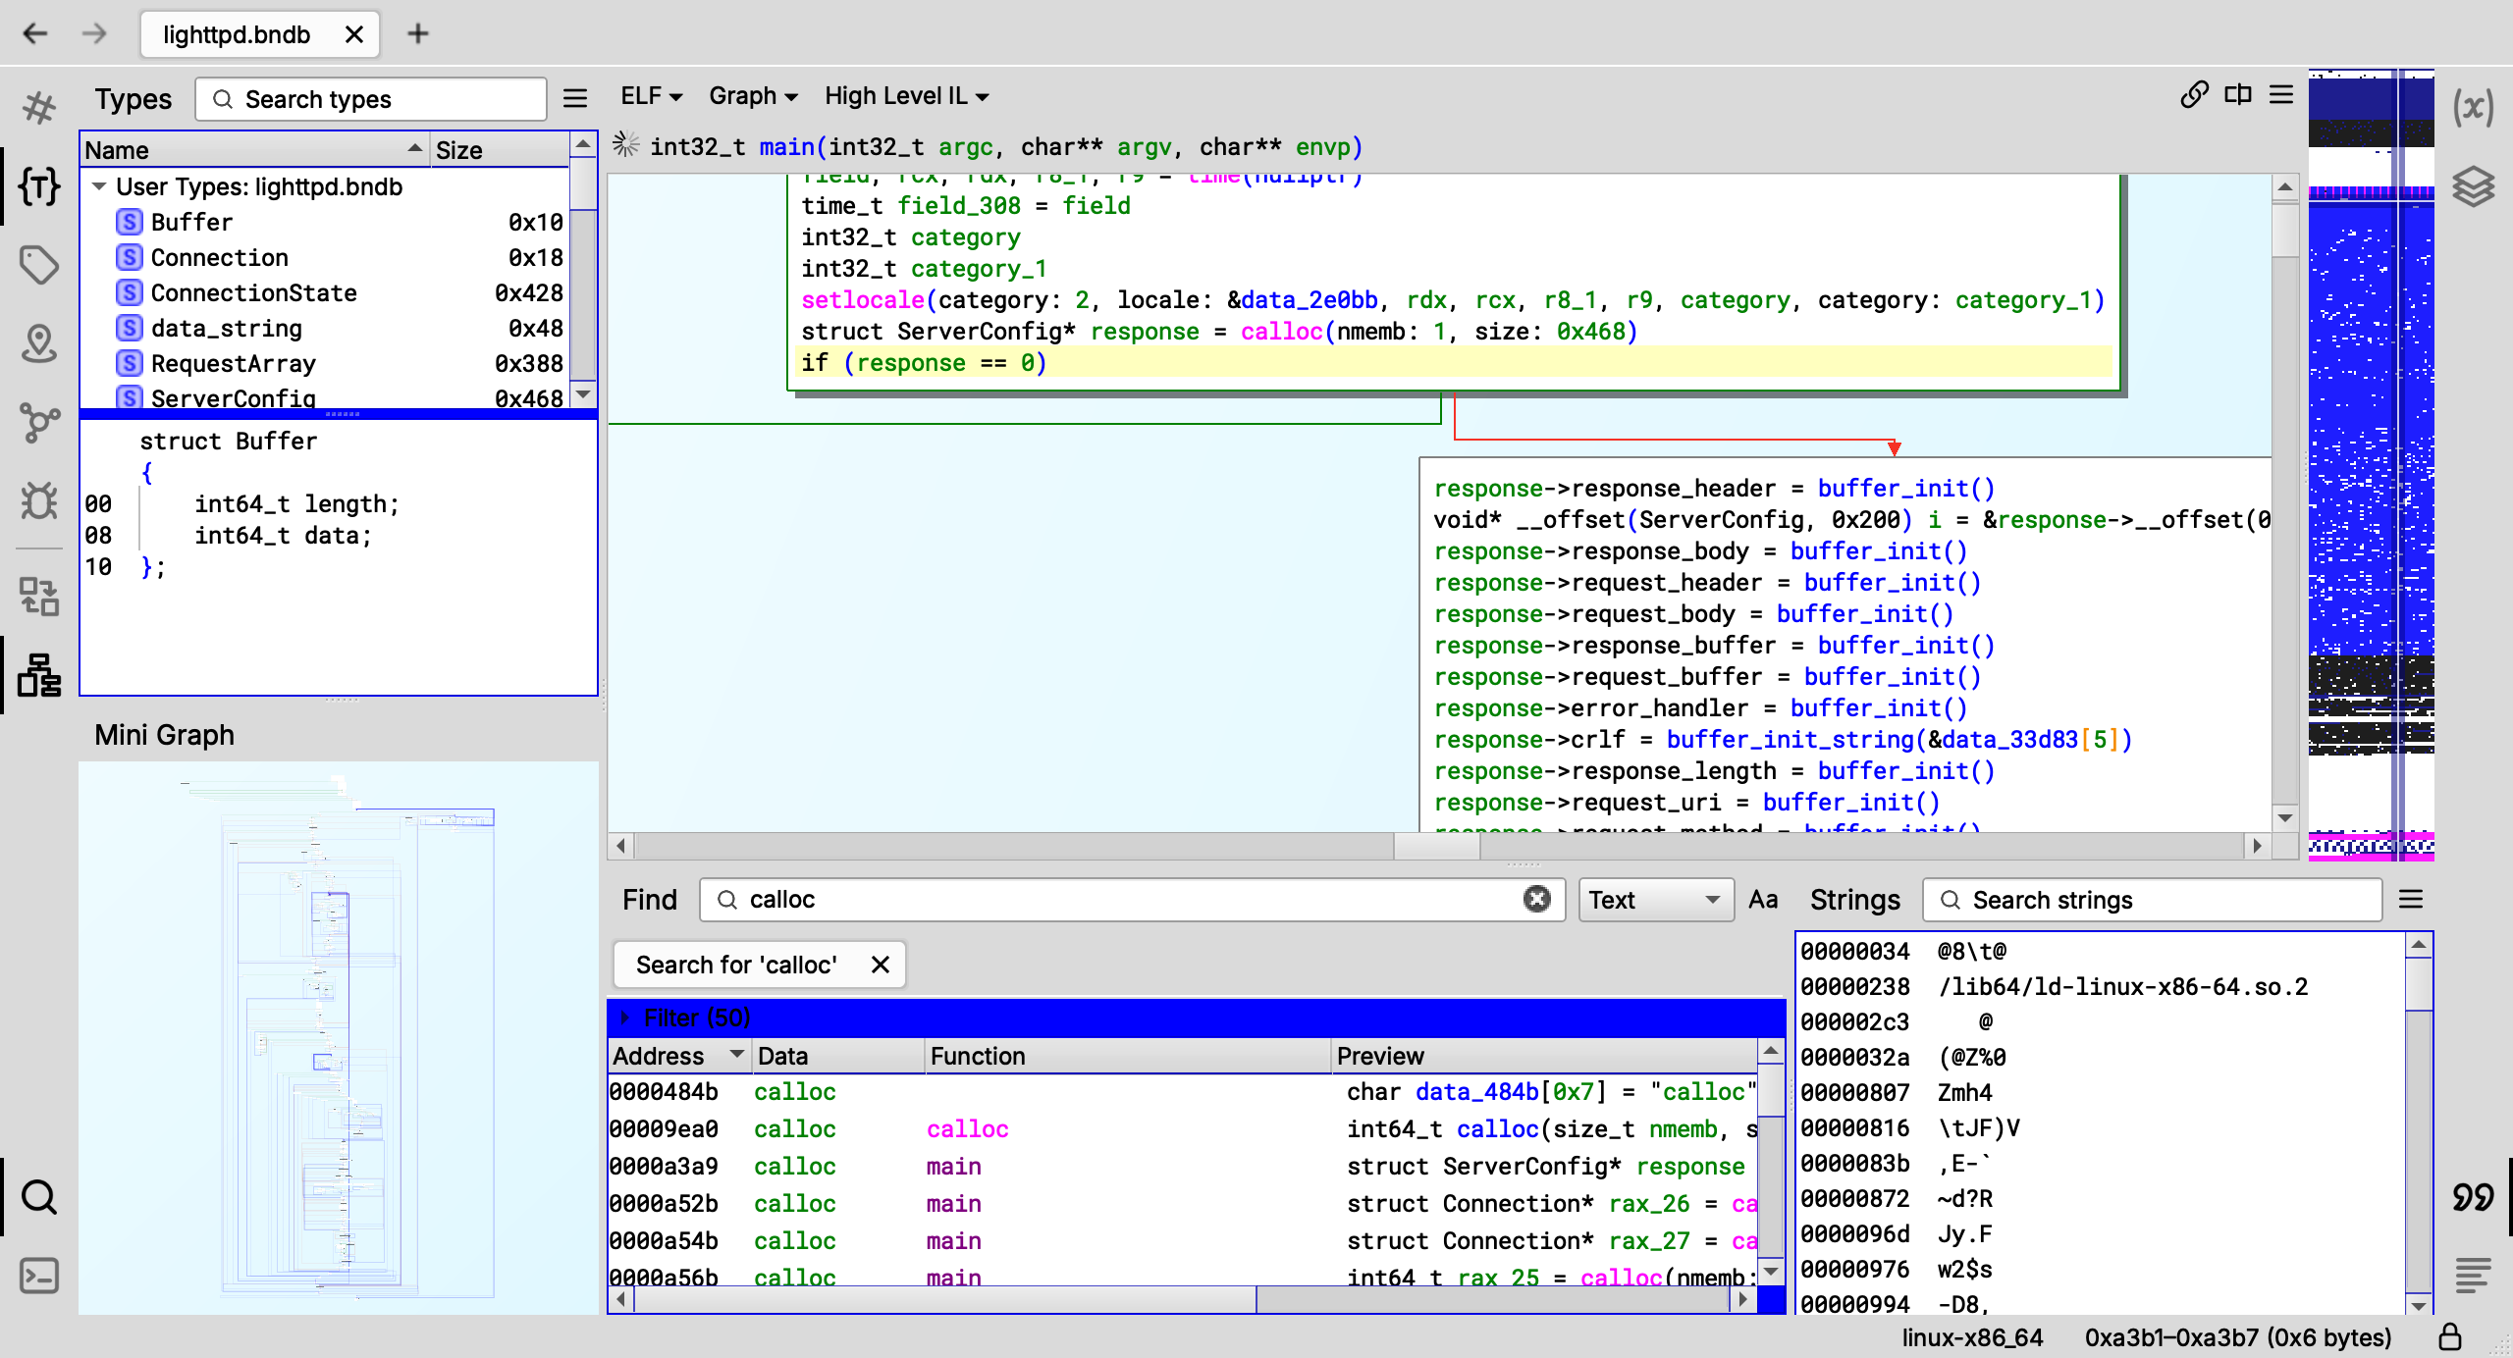Screen dimensions: 2513x1358
Task: Toggle case sensitive Aa search
Action: pyautogui.click(x=1763, y=900)
